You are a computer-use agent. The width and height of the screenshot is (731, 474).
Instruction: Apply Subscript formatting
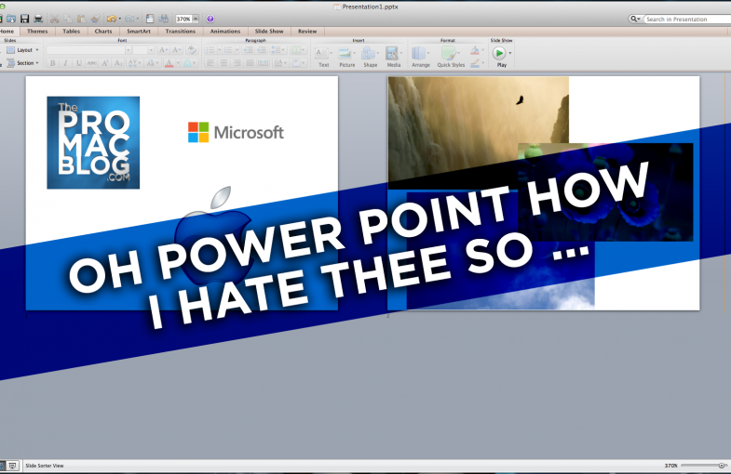118,63
